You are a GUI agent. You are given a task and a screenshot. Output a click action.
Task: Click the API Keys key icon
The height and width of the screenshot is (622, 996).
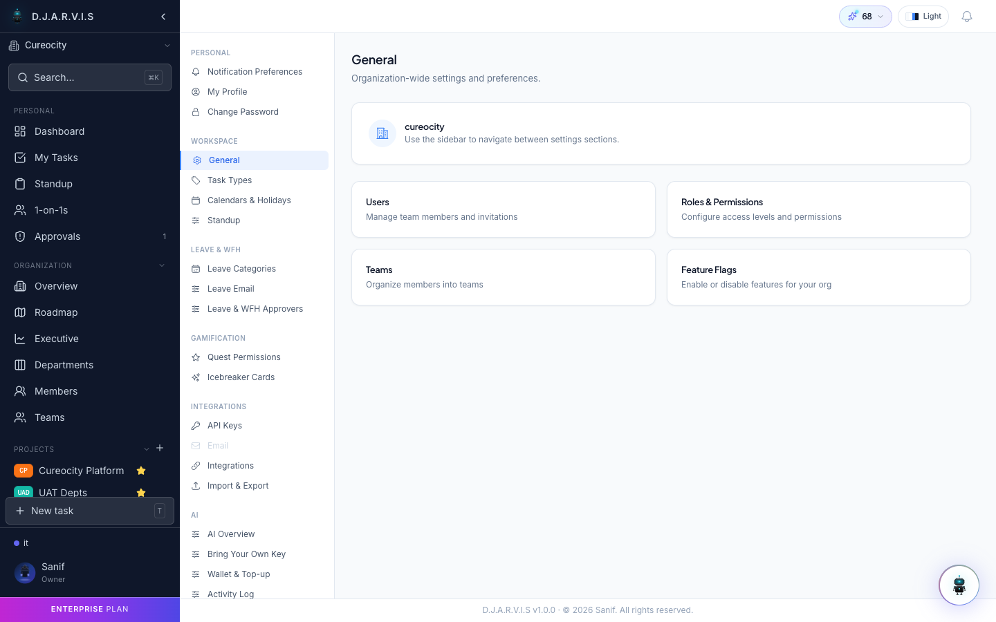[196, 426]
